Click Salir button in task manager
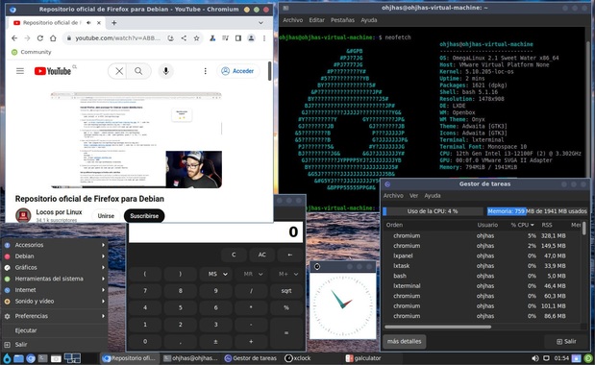Viewport: 595px width, 365px height. [x=566, y=342]
